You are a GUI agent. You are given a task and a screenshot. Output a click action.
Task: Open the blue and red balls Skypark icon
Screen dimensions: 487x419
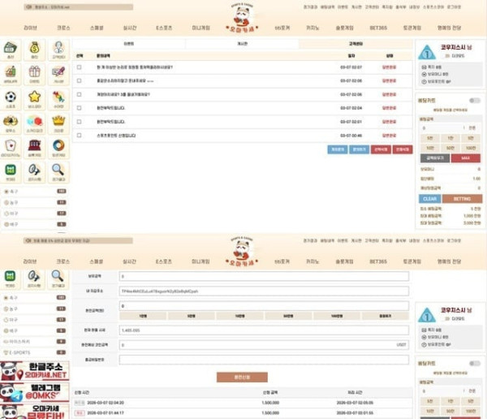point(34,123)
